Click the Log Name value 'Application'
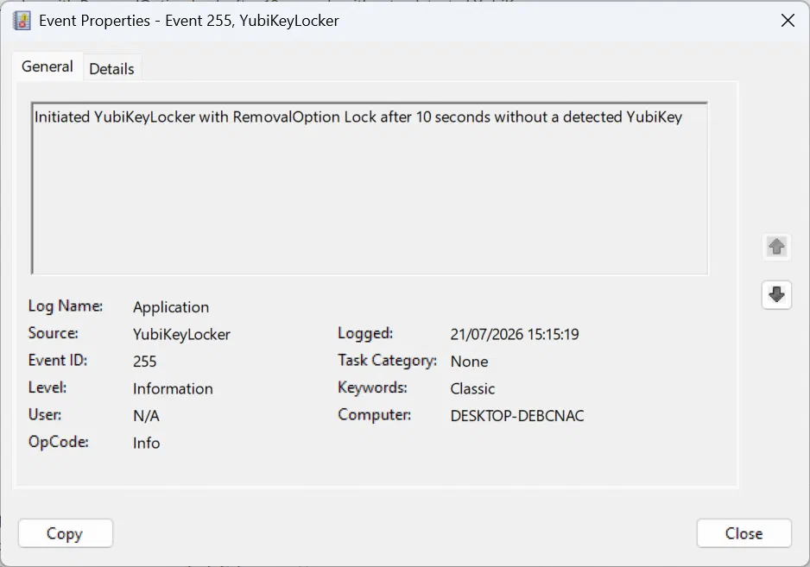This screenshot has height=567, width=810. point(171,307)
